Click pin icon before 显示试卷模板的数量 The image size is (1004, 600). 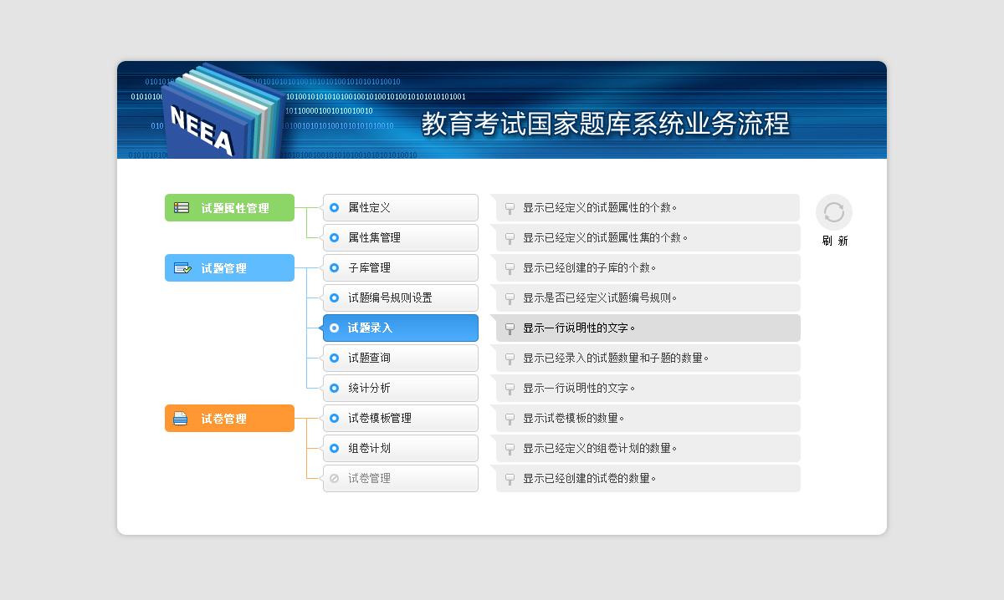[x=510, y=419]
